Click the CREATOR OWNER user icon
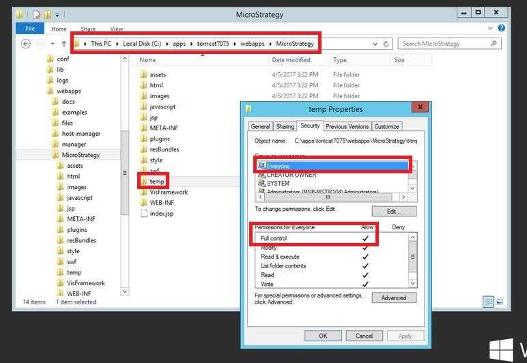The height and width of the screenshot is (363, 527). click(x=261, y=175)
